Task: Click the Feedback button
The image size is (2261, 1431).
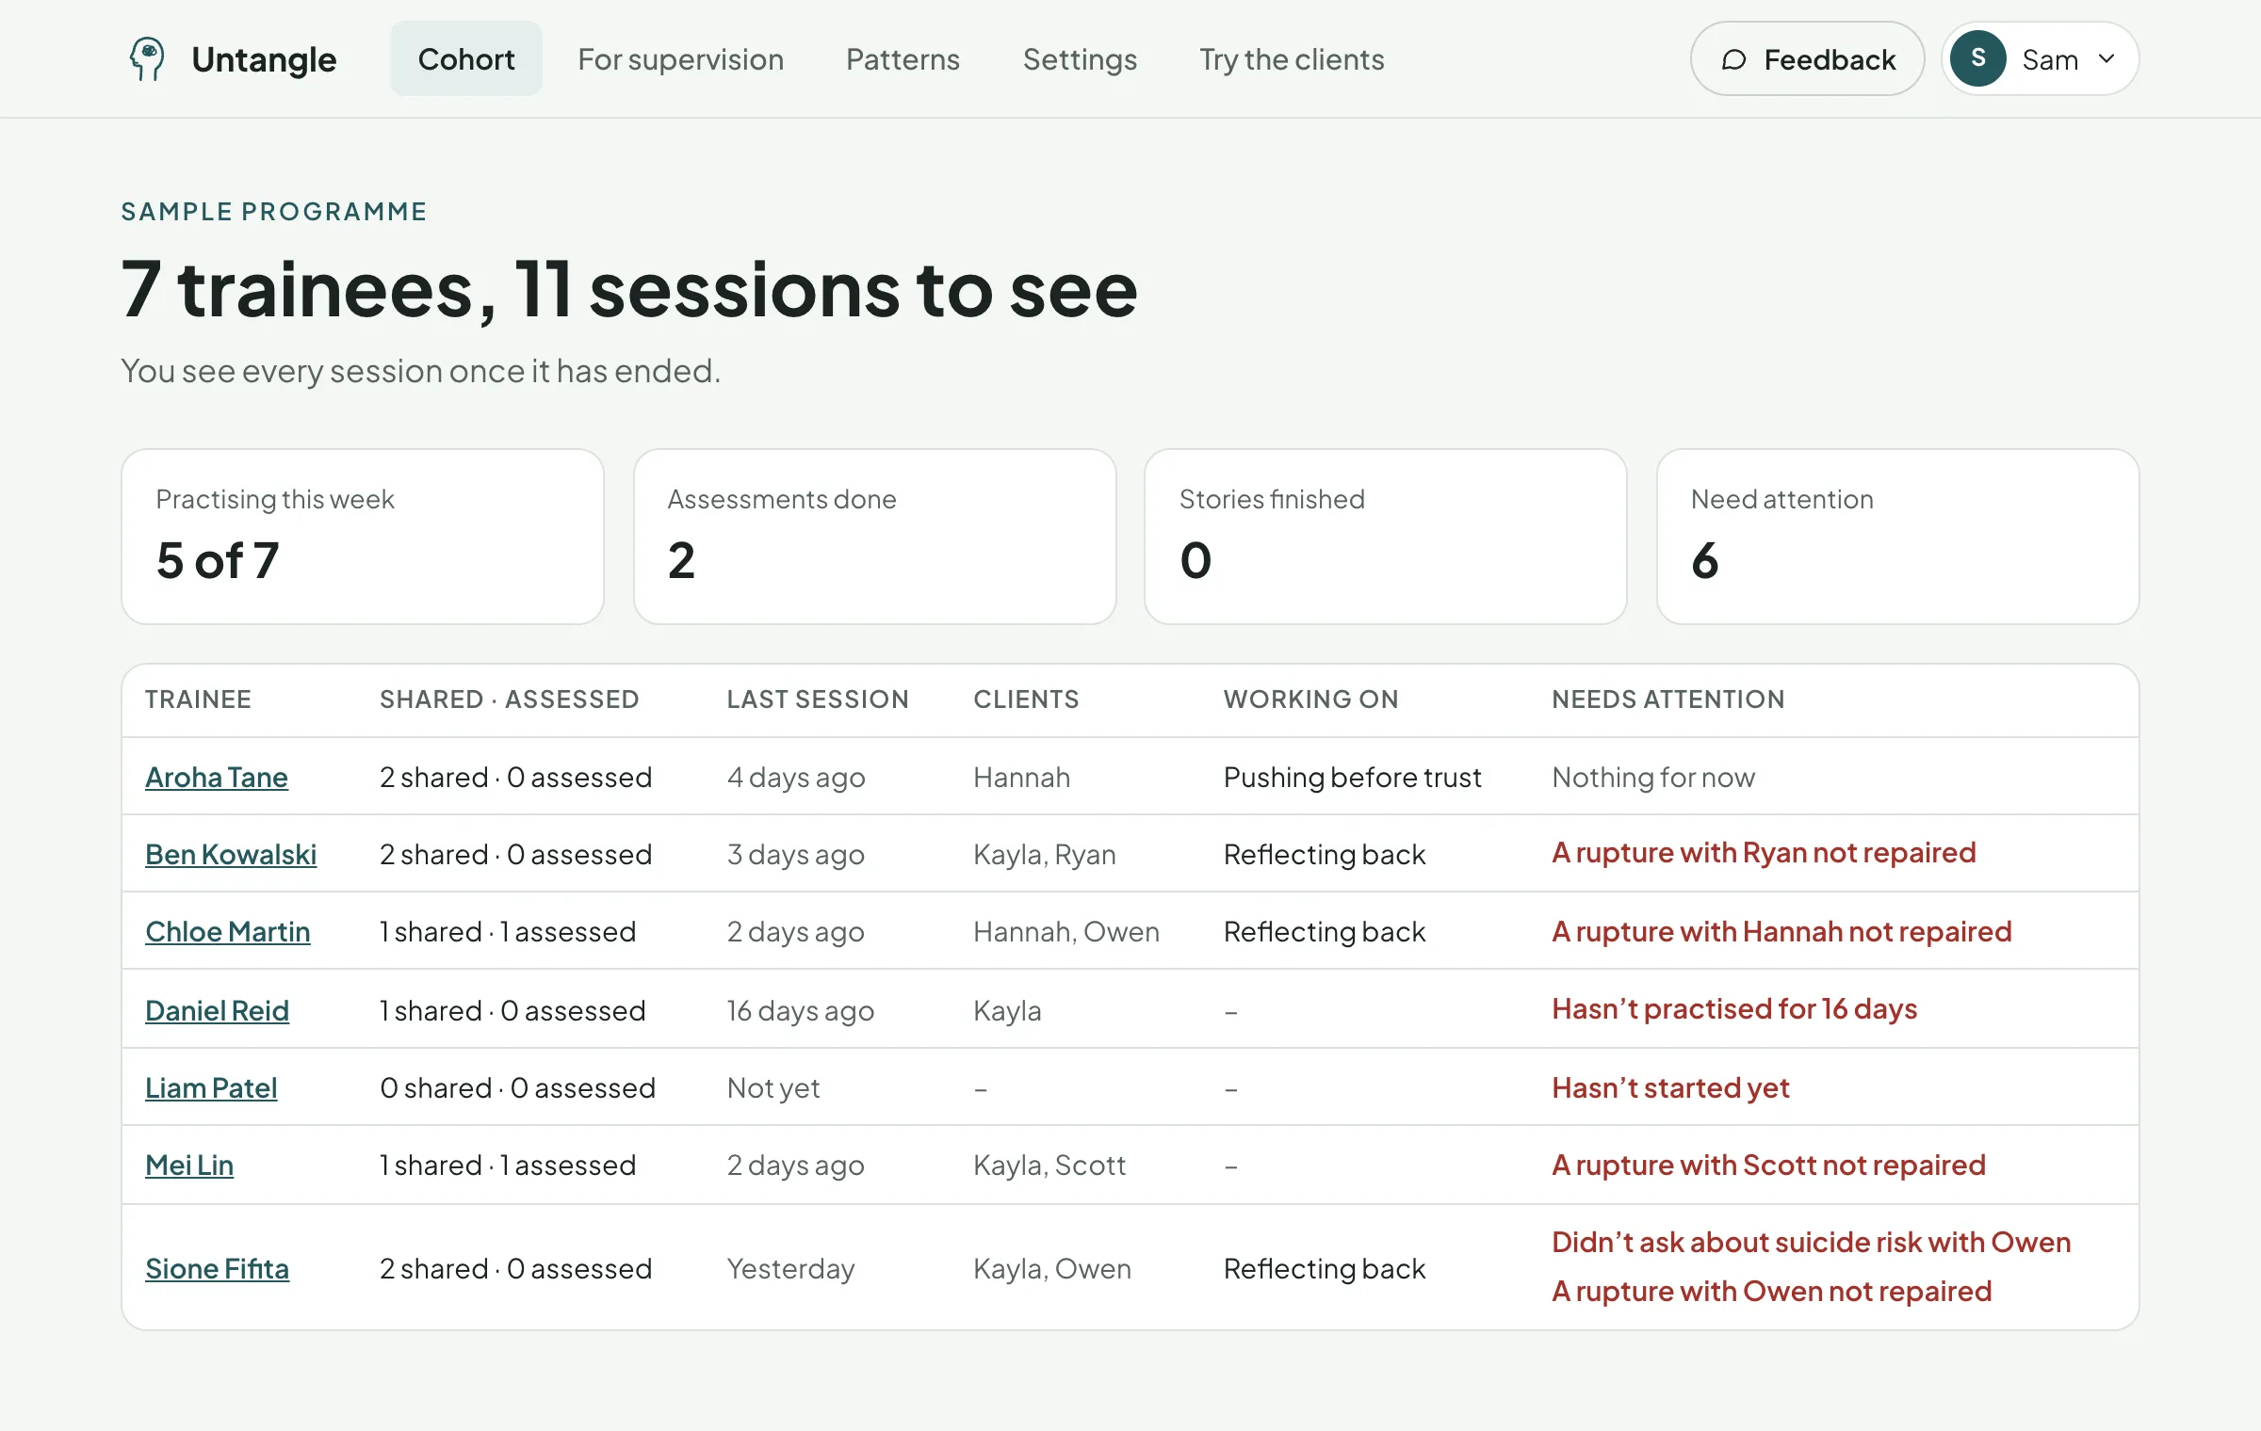Action: tap(1807, 58)
